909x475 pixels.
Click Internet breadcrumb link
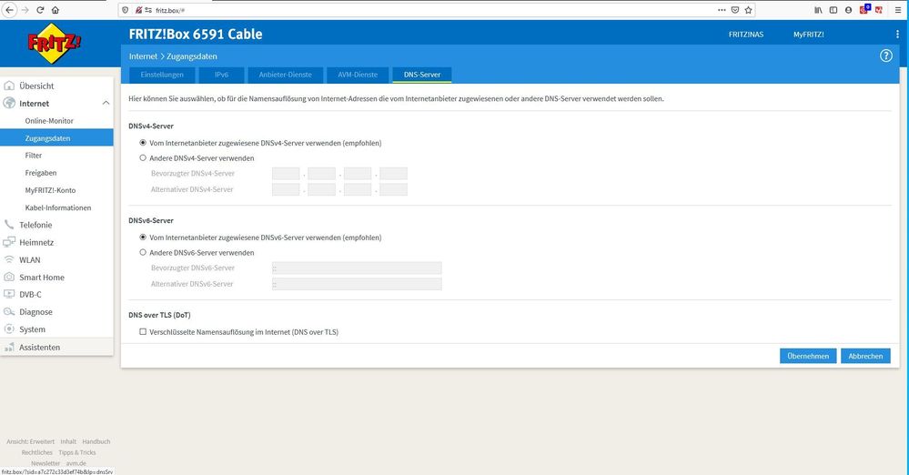click(x=143, y=56)
